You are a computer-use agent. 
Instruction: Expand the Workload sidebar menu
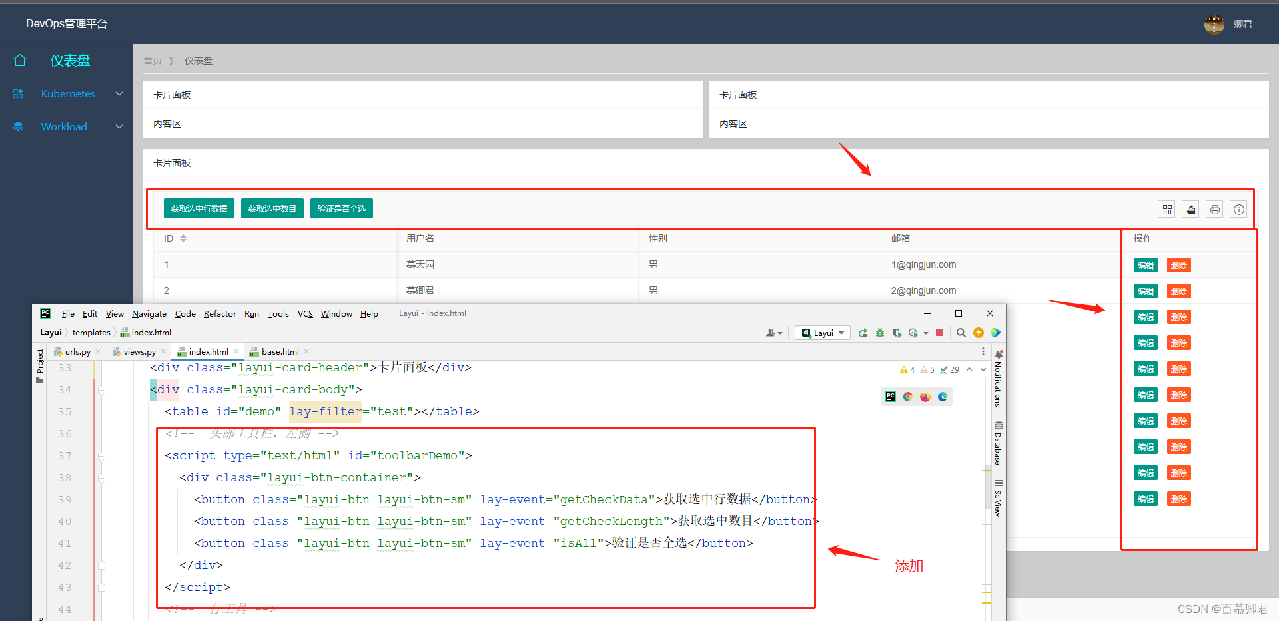point(119,127)
